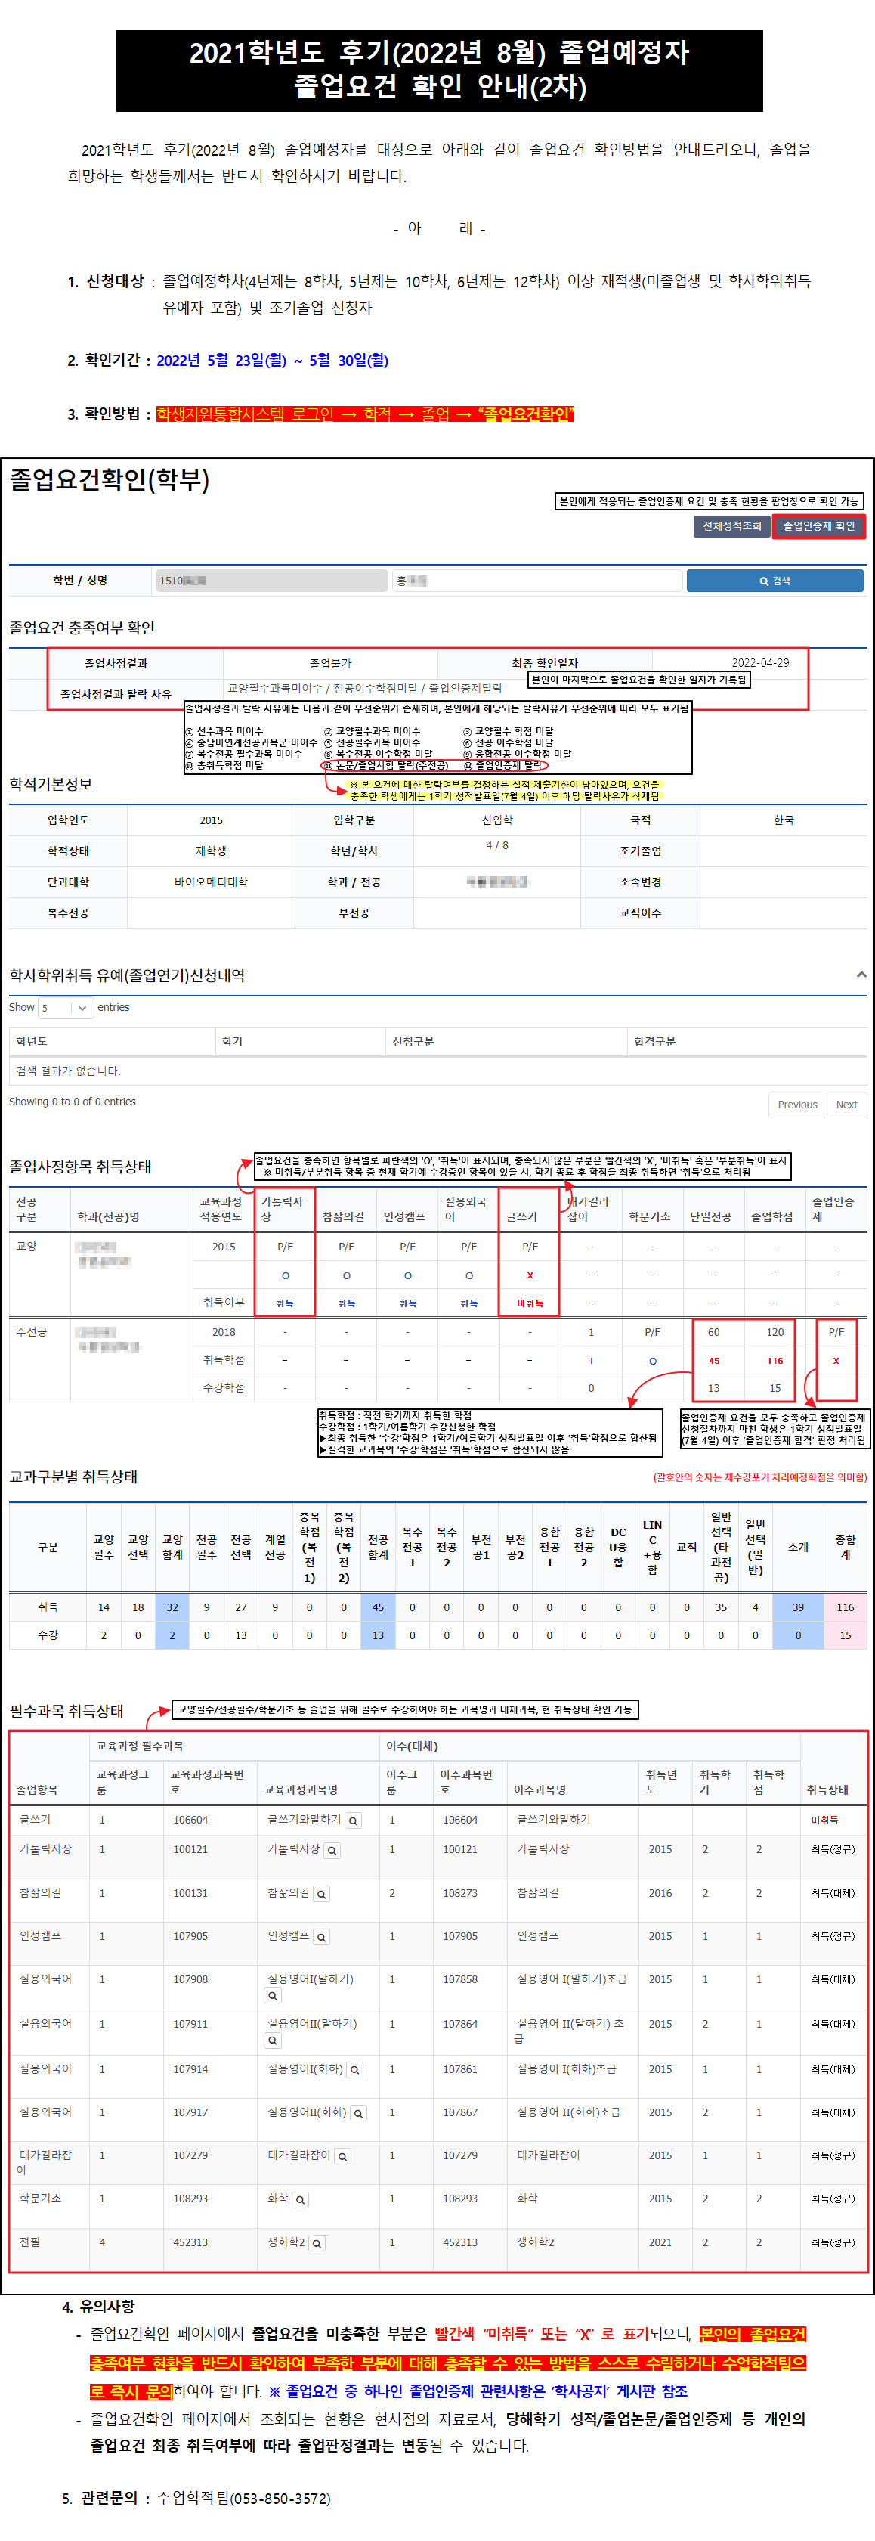Image resolution: width=875 pixels, height=2541 pixels.
Task: Go to the Next page of entries
Action: point(846,1105)
